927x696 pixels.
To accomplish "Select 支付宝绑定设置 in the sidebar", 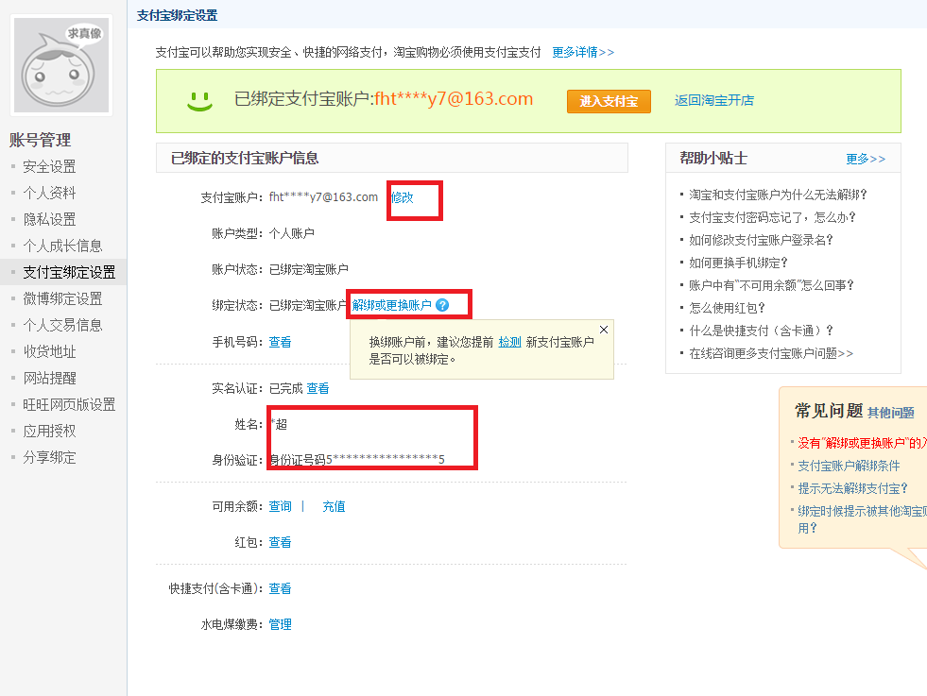I will tap(69, 272).
